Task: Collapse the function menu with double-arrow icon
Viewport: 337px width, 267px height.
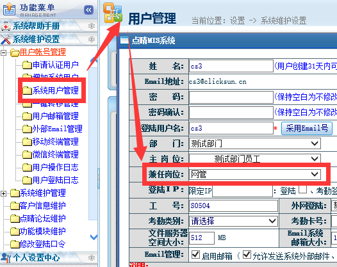Action: [x=88, y=10]
